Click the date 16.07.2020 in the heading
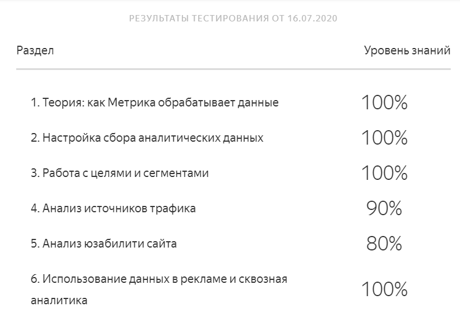Viewport: 460px width, 321px height. pos(313,18)
